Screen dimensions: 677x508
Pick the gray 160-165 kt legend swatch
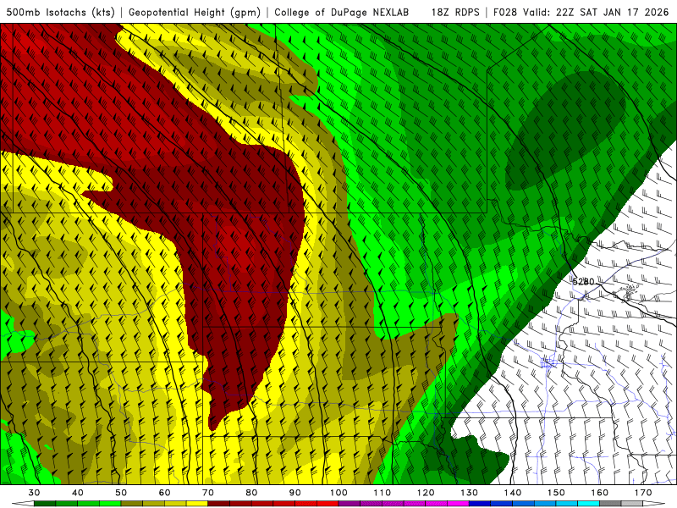click(x=610, y=504)
